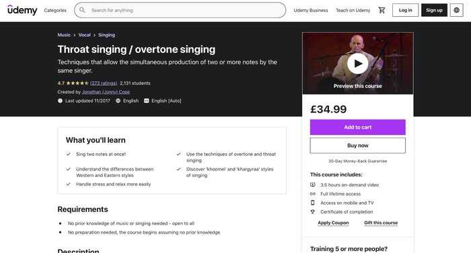Viewport: 471px width, 253px height.
Task: Open the Apply Coupon link
Action: [333, 223]
